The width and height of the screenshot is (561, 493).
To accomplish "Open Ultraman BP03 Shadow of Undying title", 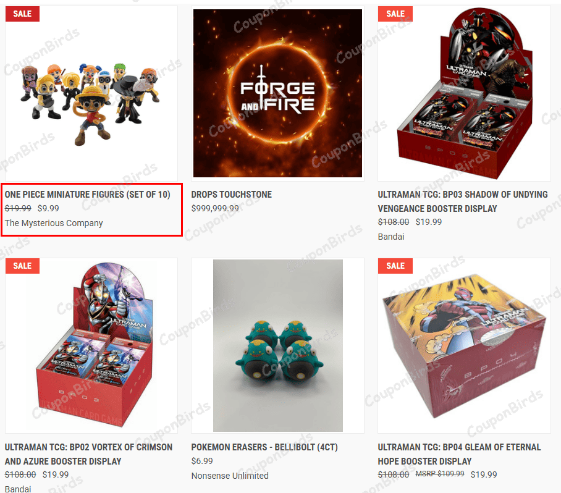I will pos(463,201).
